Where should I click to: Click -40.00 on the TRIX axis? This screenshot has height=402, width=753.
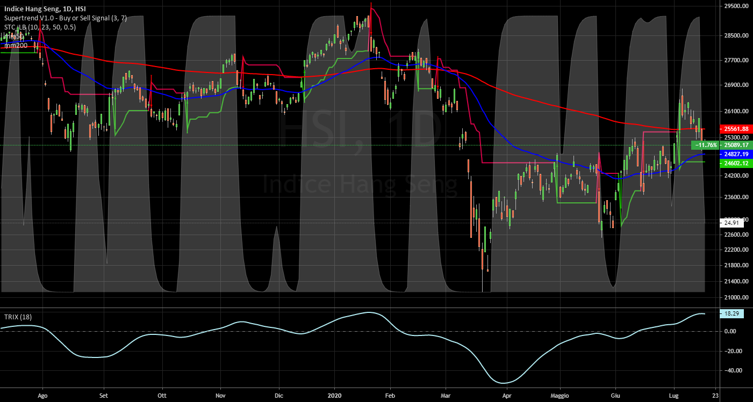tap(733, 370)
